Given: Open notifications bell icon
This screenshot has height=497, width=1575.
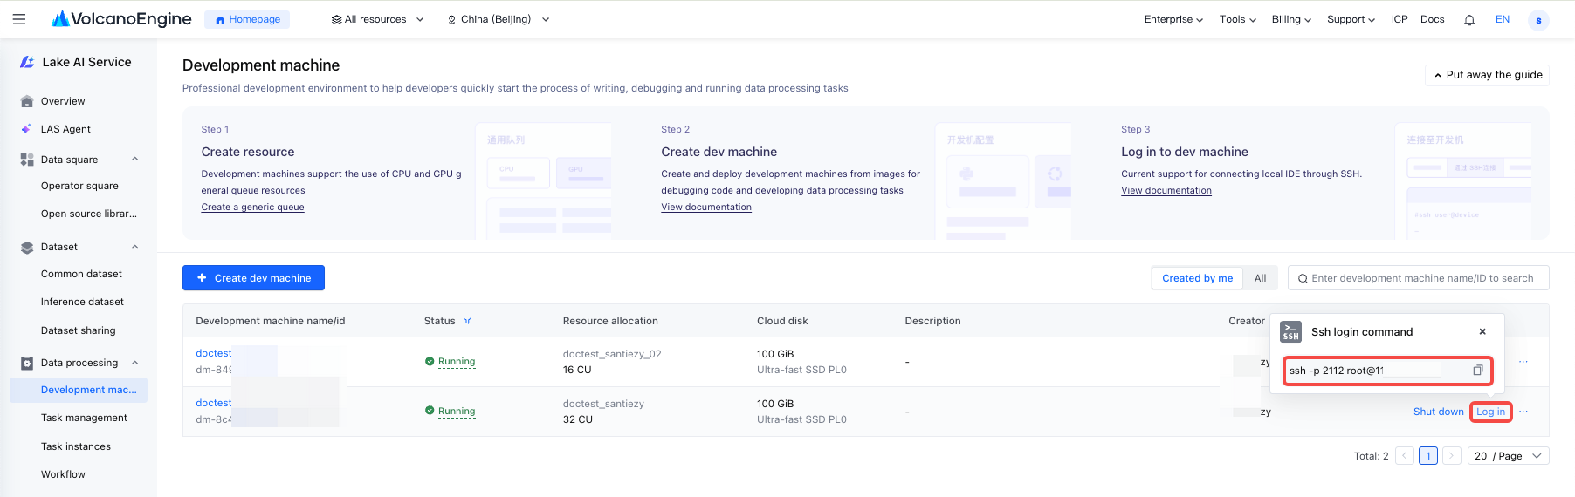Looking at the screenshot, I should (1469, 19).
